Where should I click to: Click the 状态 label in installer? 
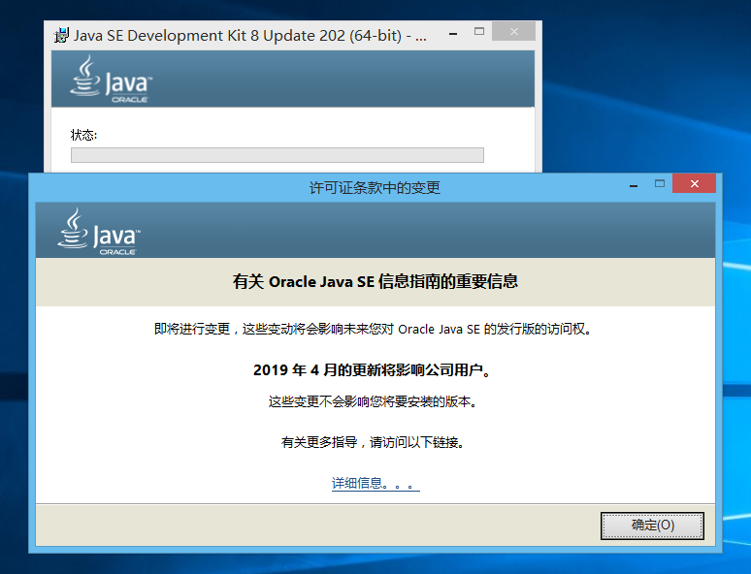click(x=84, y=134)
